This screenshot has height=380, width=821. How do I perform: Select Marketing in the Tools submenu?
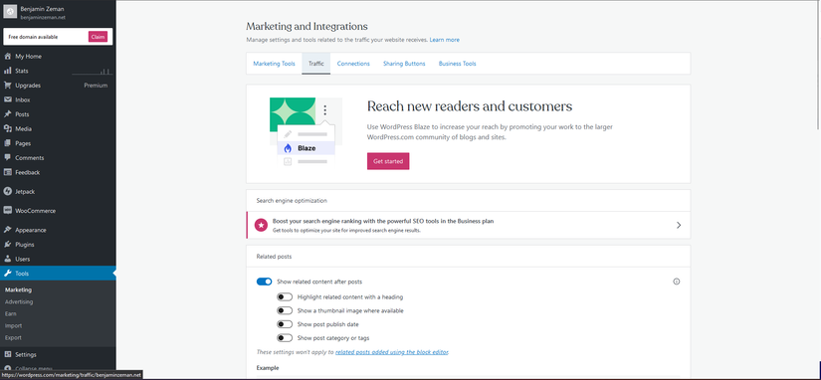point(18,289)
